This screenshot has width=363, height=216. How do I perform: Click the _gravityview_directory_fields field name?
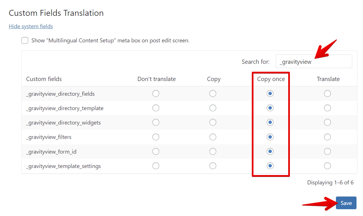coord(60,94)
